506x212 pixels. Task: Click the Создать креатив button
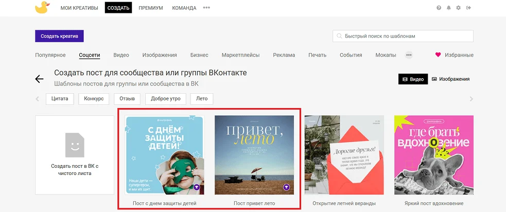(x=59, y=36)
